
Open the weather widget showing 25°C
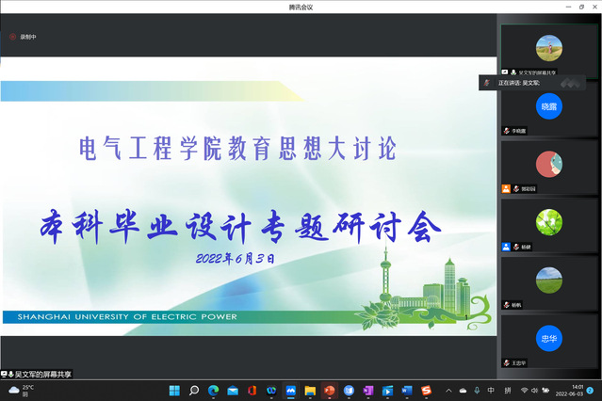[x=24, y=390]
